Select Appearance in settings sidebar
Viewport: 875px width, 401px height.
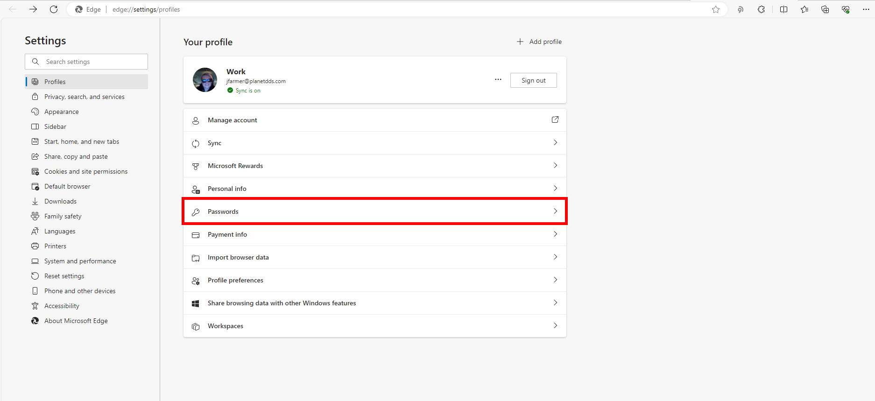point(61,112)
